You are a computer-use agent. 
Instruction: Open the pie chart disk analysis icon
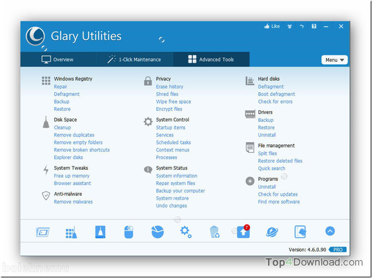coord(157,232)
